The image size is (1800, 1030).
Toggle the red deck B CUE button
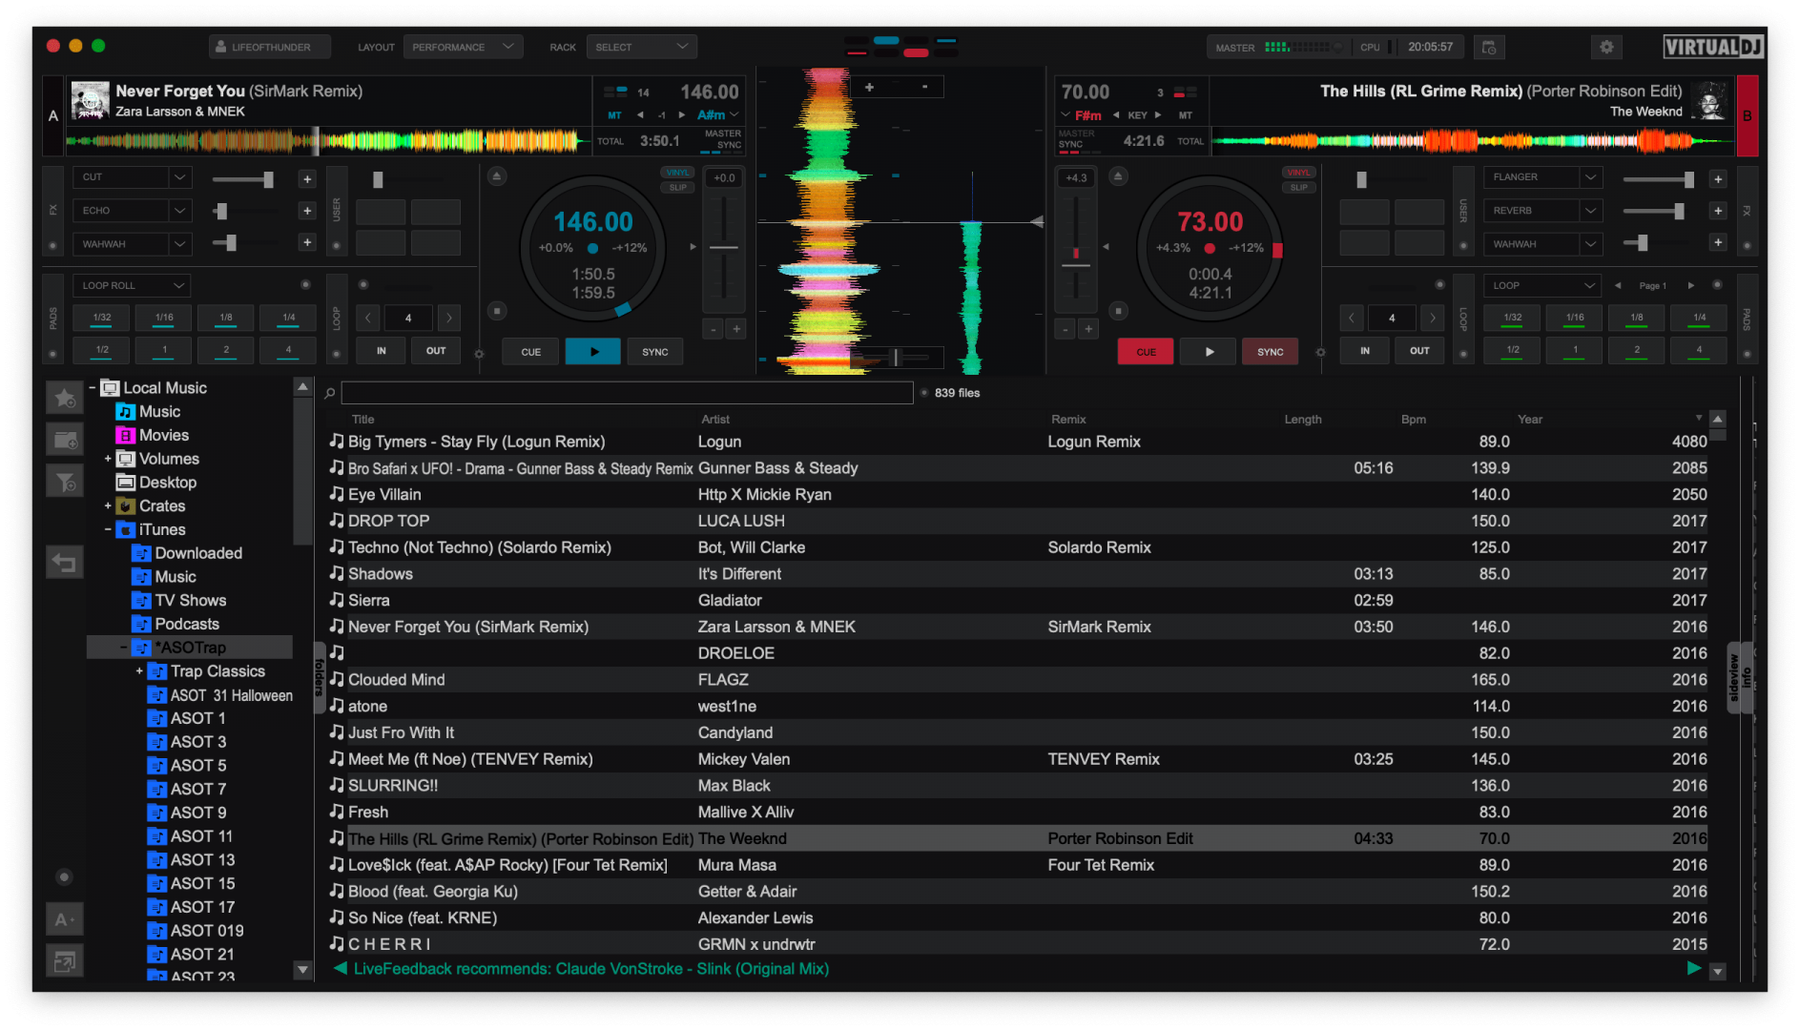tap(1146, 352)
